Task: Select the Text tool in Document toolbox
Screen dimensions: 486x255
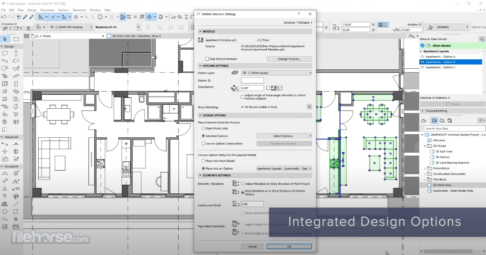Action: [5, 188]
